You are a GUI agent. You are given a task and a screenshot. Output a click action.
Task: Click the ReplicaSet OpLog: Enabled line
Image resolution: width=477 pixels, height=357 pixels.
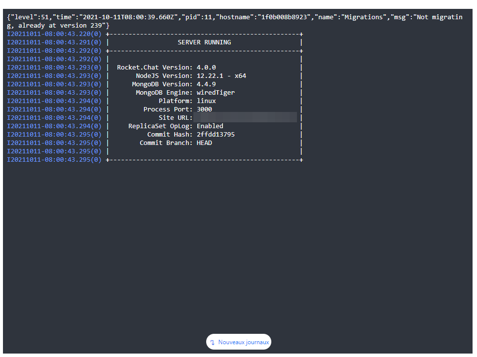point(176,126)
